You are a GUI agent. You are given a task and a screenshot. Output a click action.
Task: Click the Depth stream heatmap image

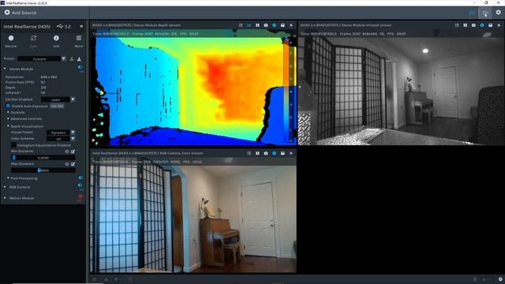point(193,87)
